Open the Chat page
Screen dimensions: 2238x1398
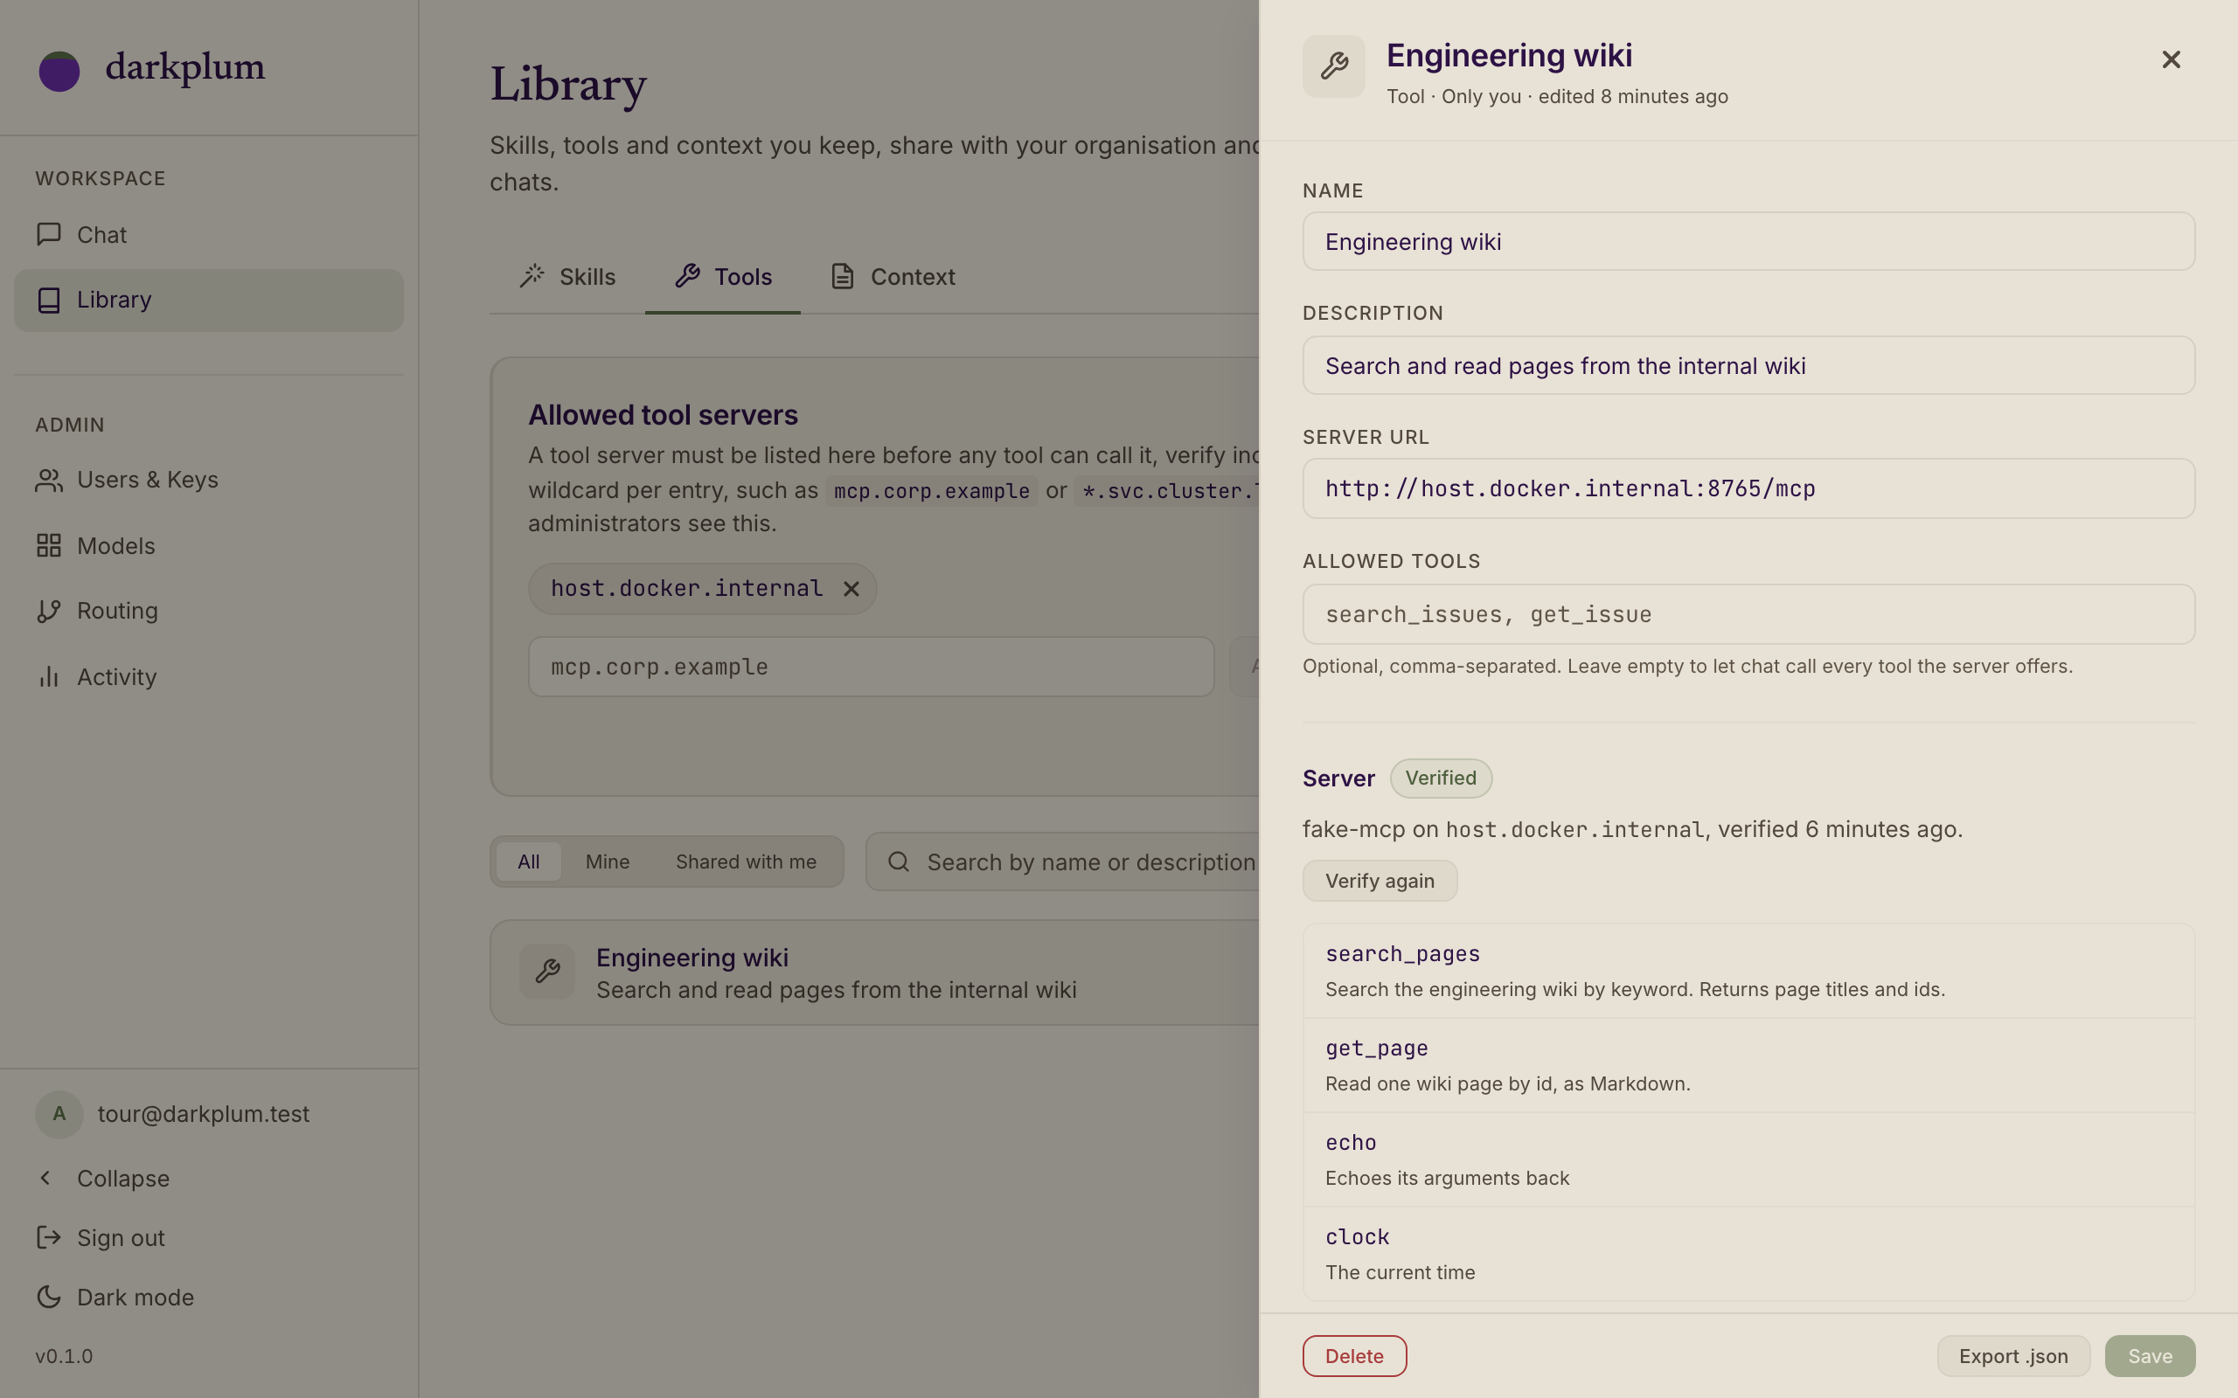[x=209, y=235]
